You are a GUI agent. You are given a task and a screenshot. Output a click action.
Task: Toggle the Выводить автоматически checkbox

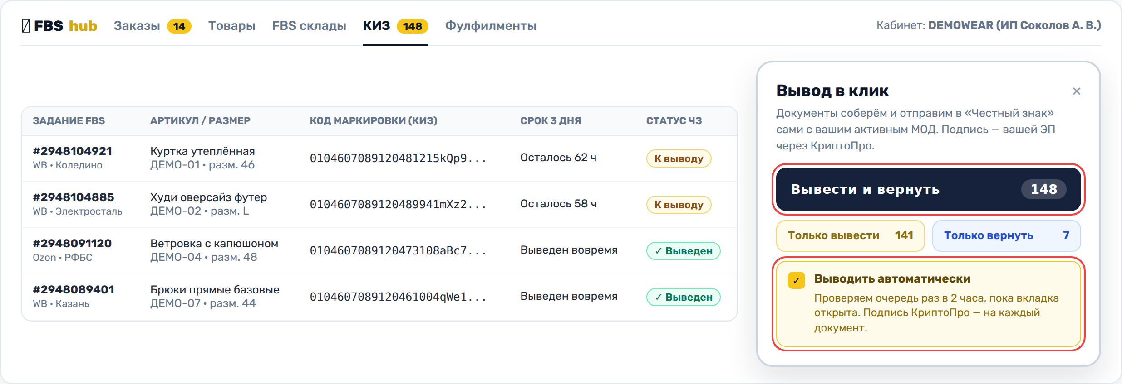[x=797, y=280]
